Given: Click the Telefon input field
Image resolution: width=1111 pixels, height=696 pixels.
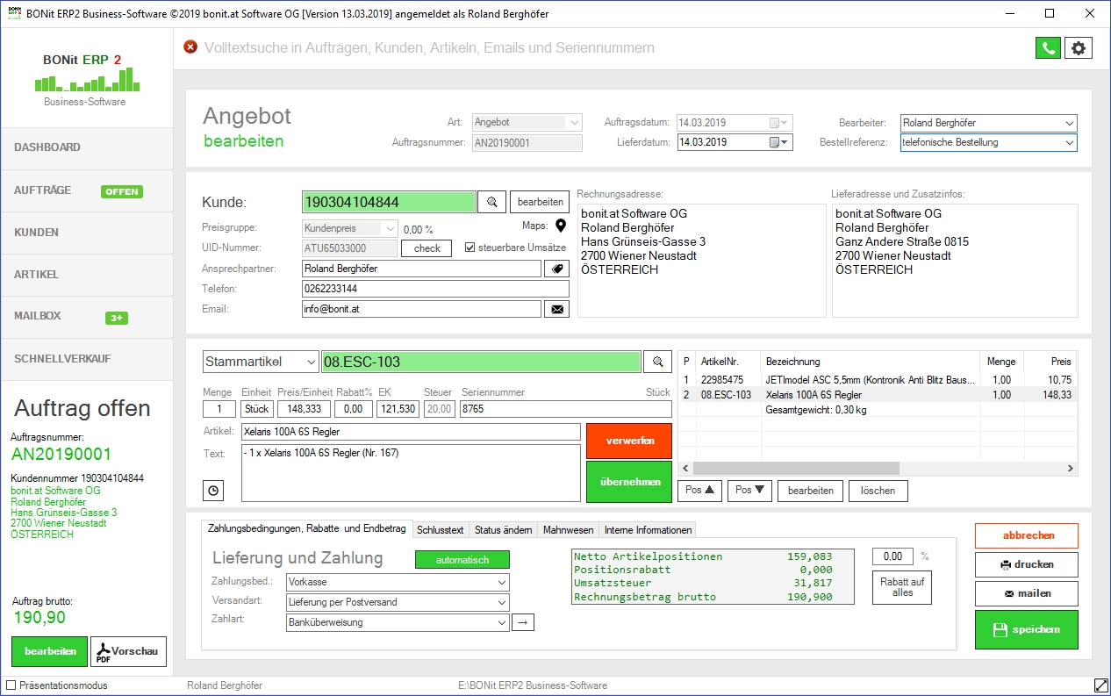Looking at the screenshot, I should [x=435, y=289].
